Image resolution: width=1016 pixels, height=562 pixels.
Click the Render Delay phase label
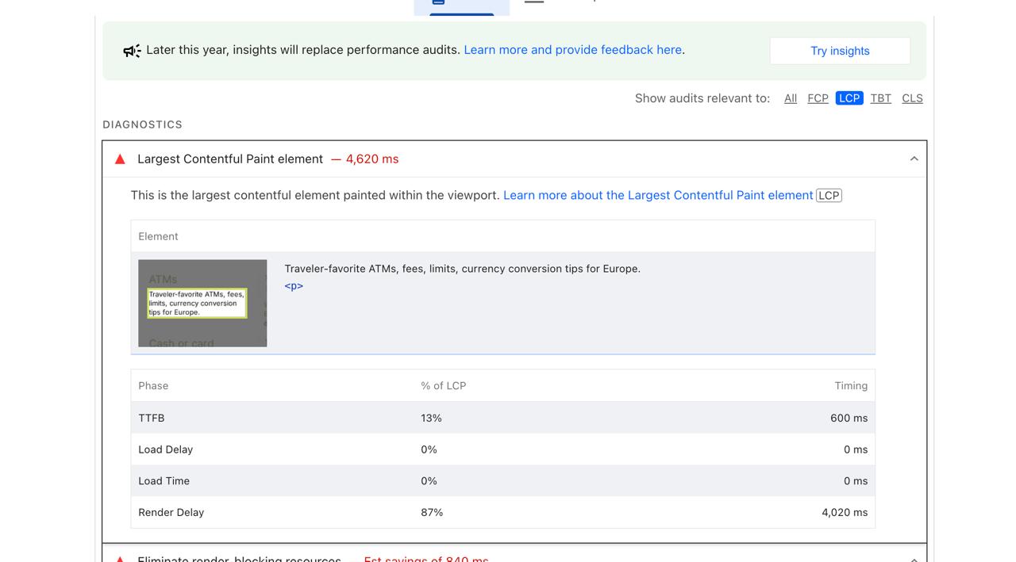(x=171, y=513)
